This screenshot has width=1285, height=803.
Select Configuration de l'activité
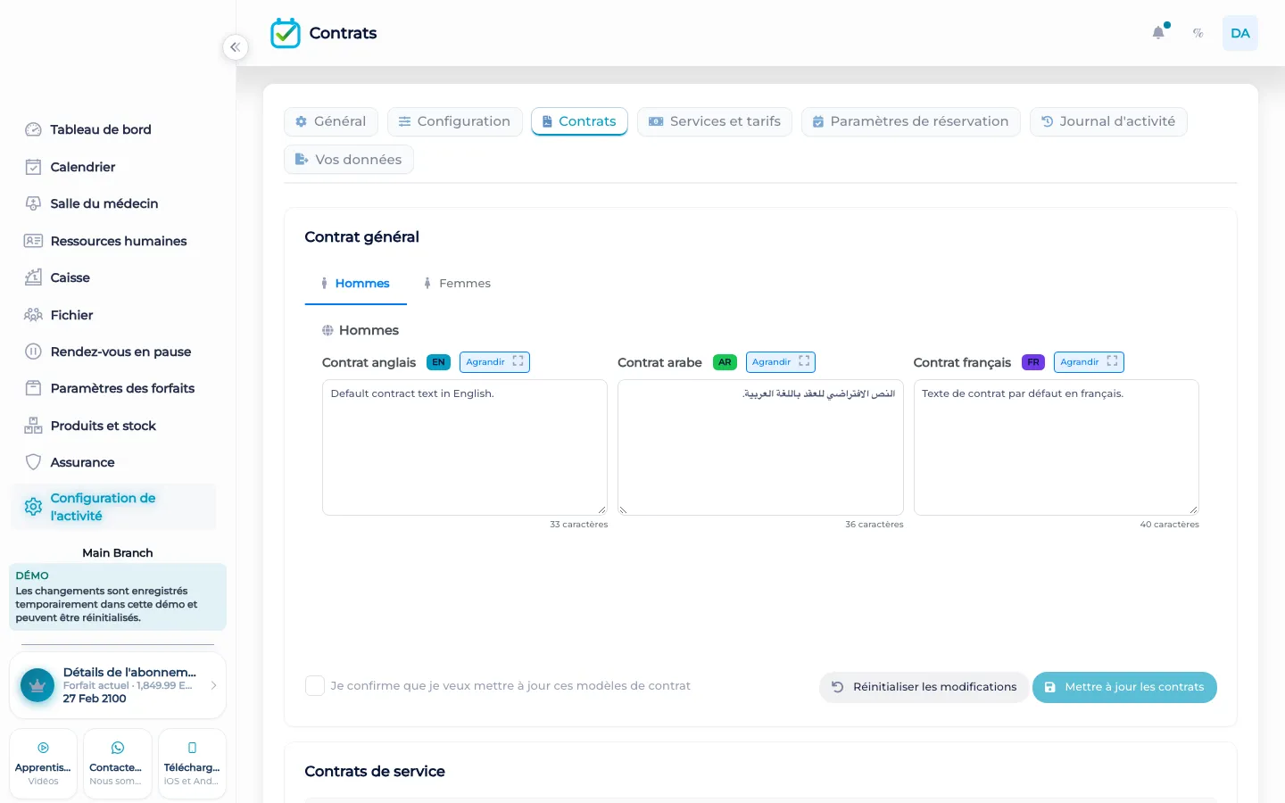(113, 507)
